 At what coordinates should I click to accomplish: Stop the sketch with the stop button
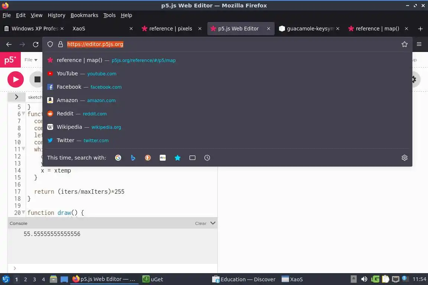click(x=37, y=79)
